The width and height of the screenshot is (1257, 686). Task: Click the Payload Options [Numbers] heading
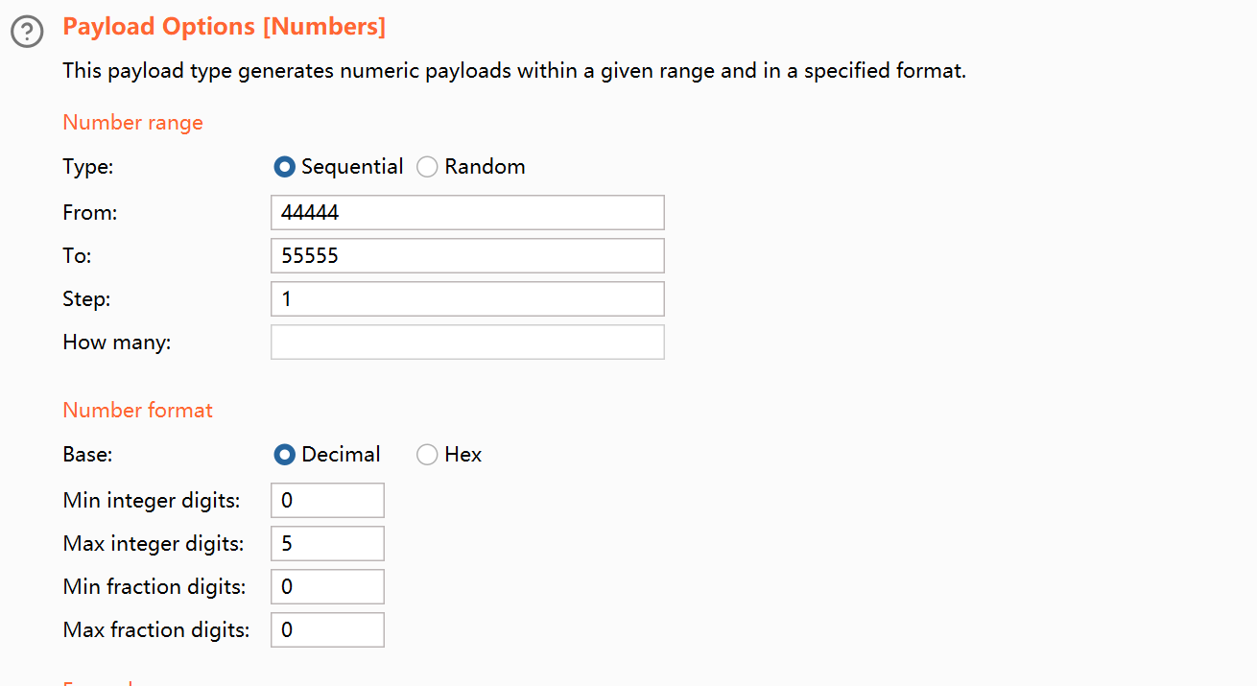[225, 27]
